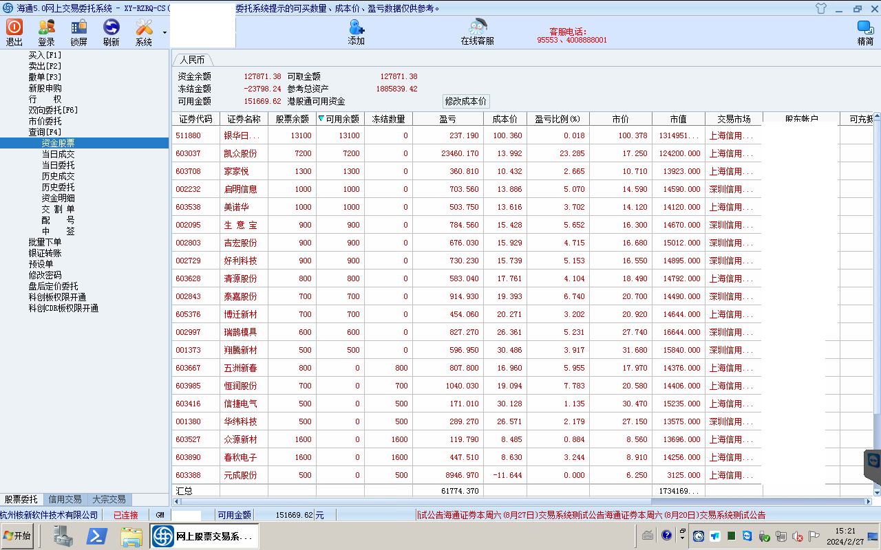Switch to the 信用交易 tab

pyautogui.click(x=65, y=500)
